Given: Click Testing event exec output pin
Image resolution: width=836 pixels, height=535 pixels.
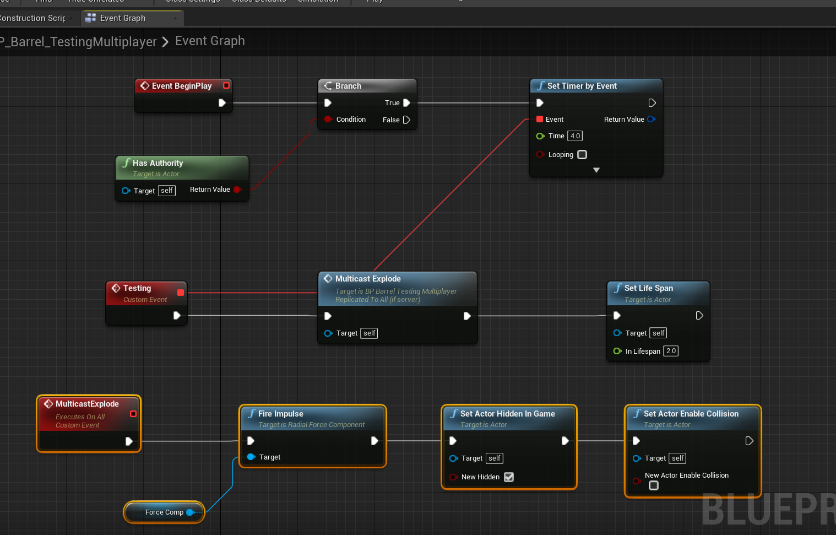Looking at the screenshot, I should tap(177, 315).
